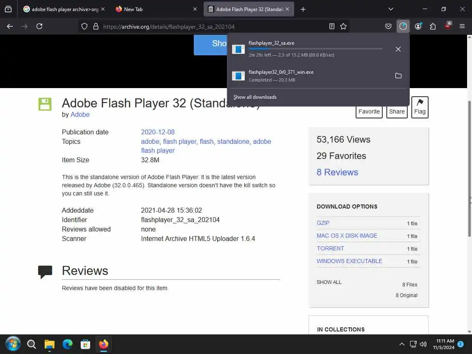472x354 pixels.
Task: Click the page vertical scrollbar thumb
Action: pos(469,169)
